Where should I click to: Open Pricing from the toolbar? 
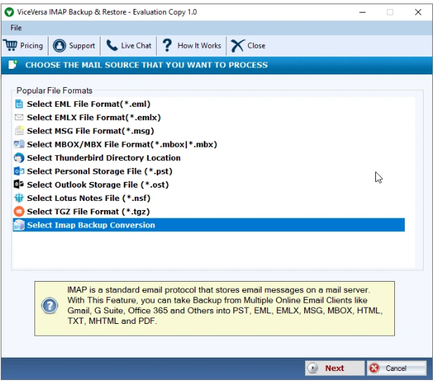click(x=24, y=46)
